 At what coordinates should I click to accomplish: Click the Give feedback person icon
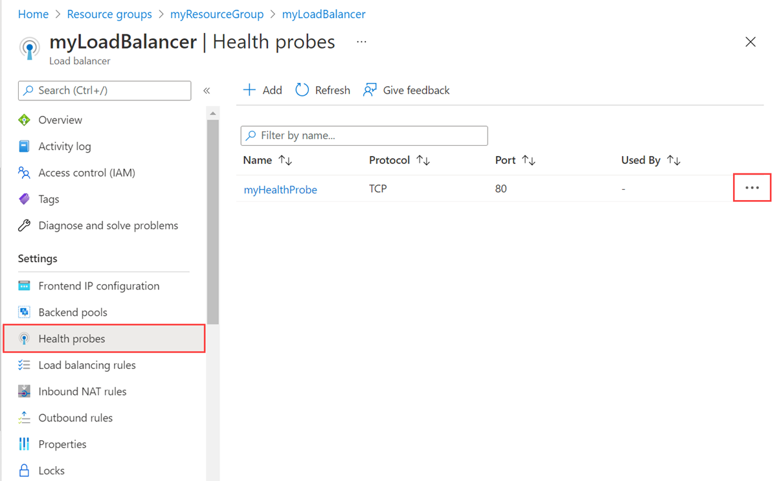tap(370, 90)
